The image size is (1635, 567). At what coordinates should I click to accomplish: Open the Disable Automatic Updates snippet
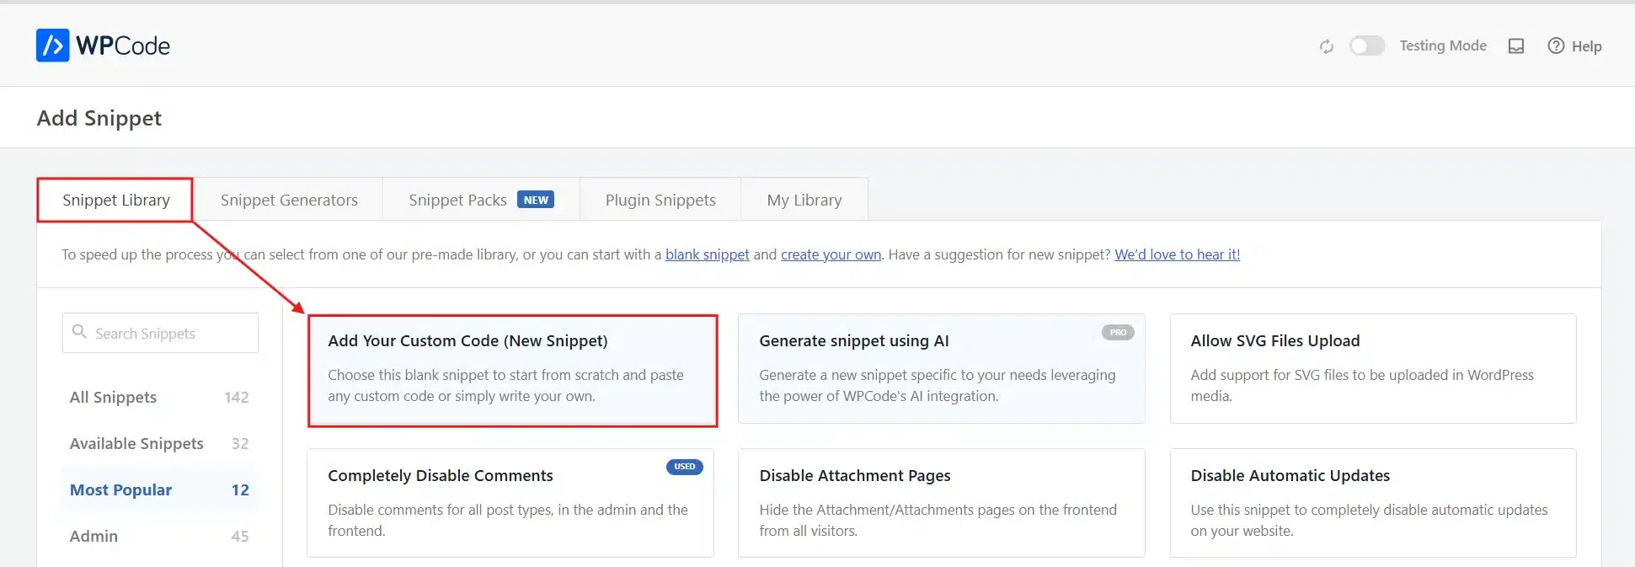coord(1373,503)
